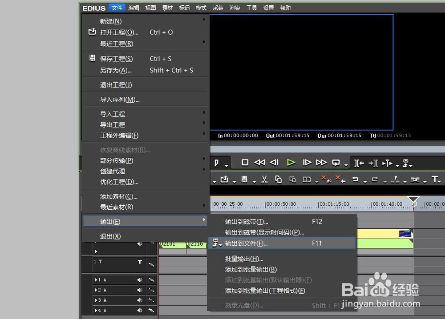Expand audio track 4 A triangle
The height and width of the screenshot is (319, 445).
click(x=96, y=311)
